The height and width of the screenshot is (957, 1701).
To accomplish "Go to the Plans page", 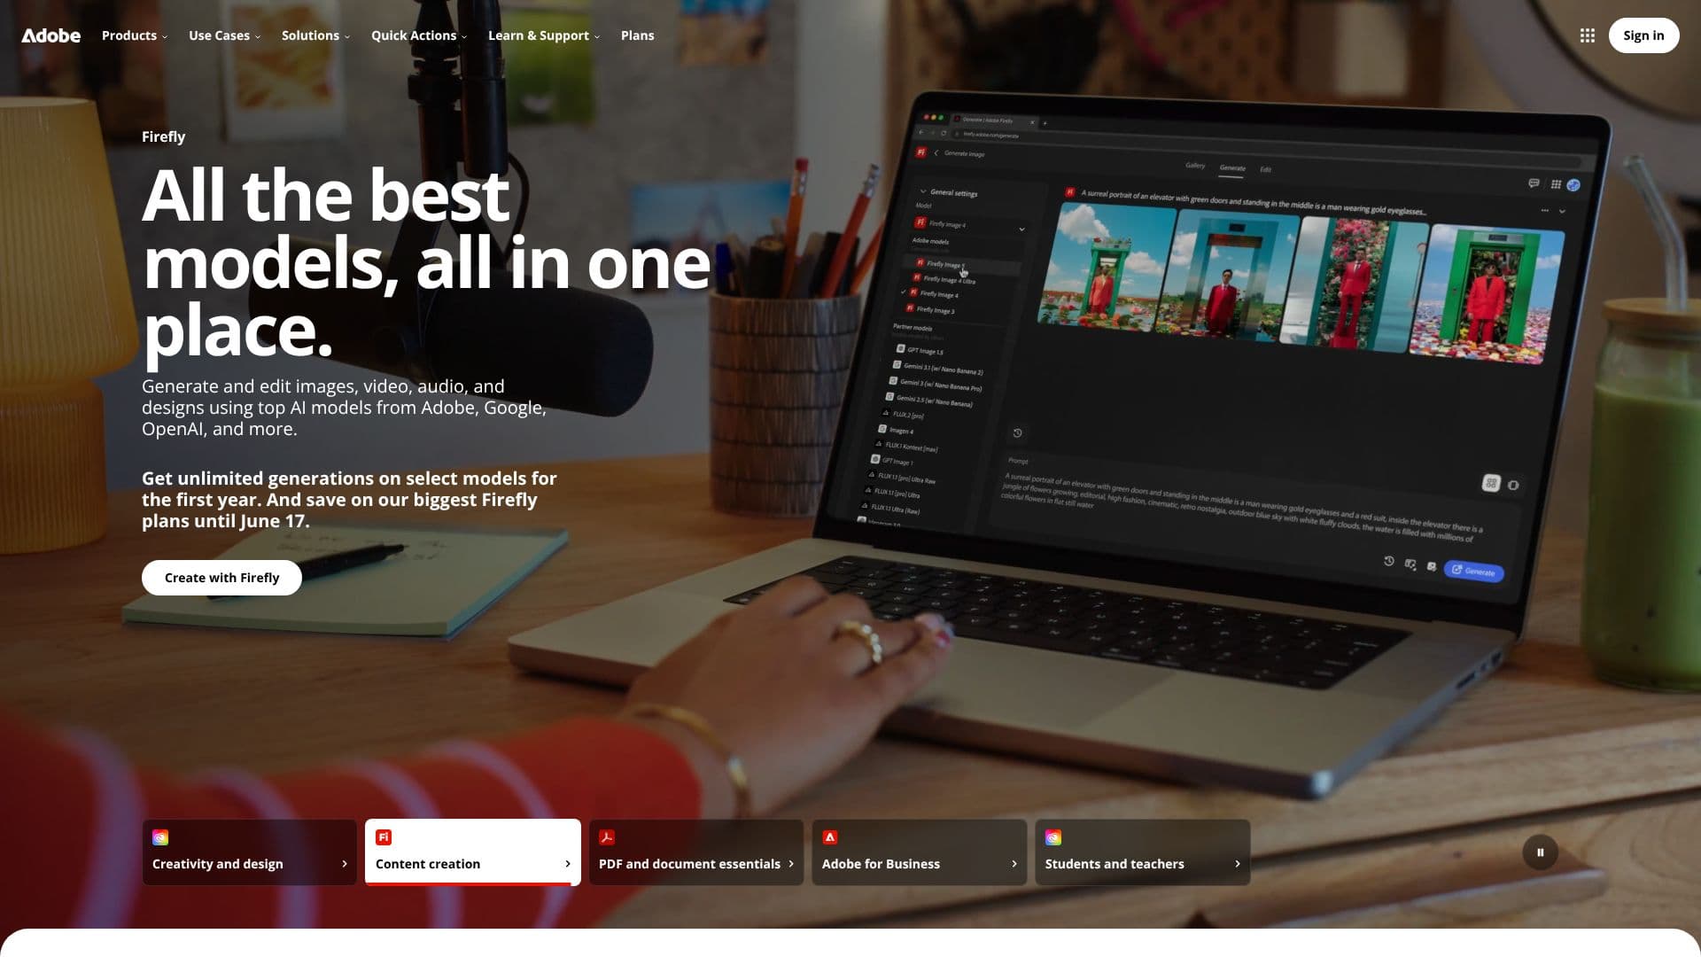I will click(637, 35).
